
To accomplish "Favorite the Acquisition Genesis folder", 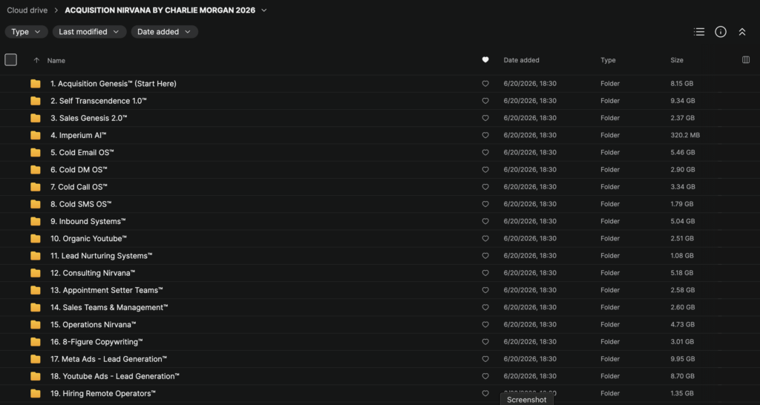I will pyautogui.click(x=485, y=84).
